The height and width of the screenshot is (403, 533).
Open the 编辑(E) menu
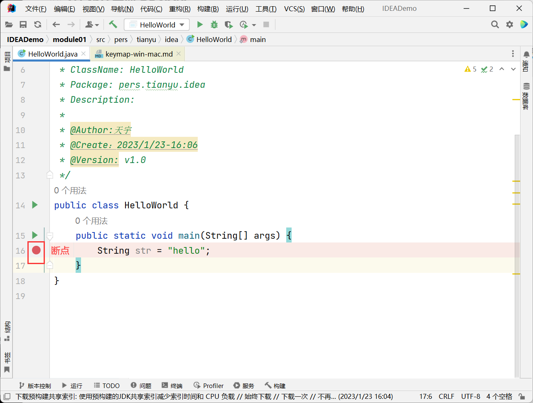pos(64,9)
